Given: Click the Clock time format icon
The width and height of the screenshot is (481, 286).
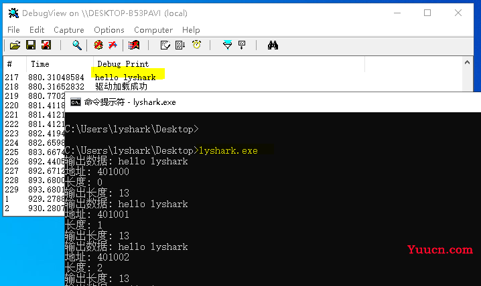Looking at the screenshot, I should (x=197, y=45).
